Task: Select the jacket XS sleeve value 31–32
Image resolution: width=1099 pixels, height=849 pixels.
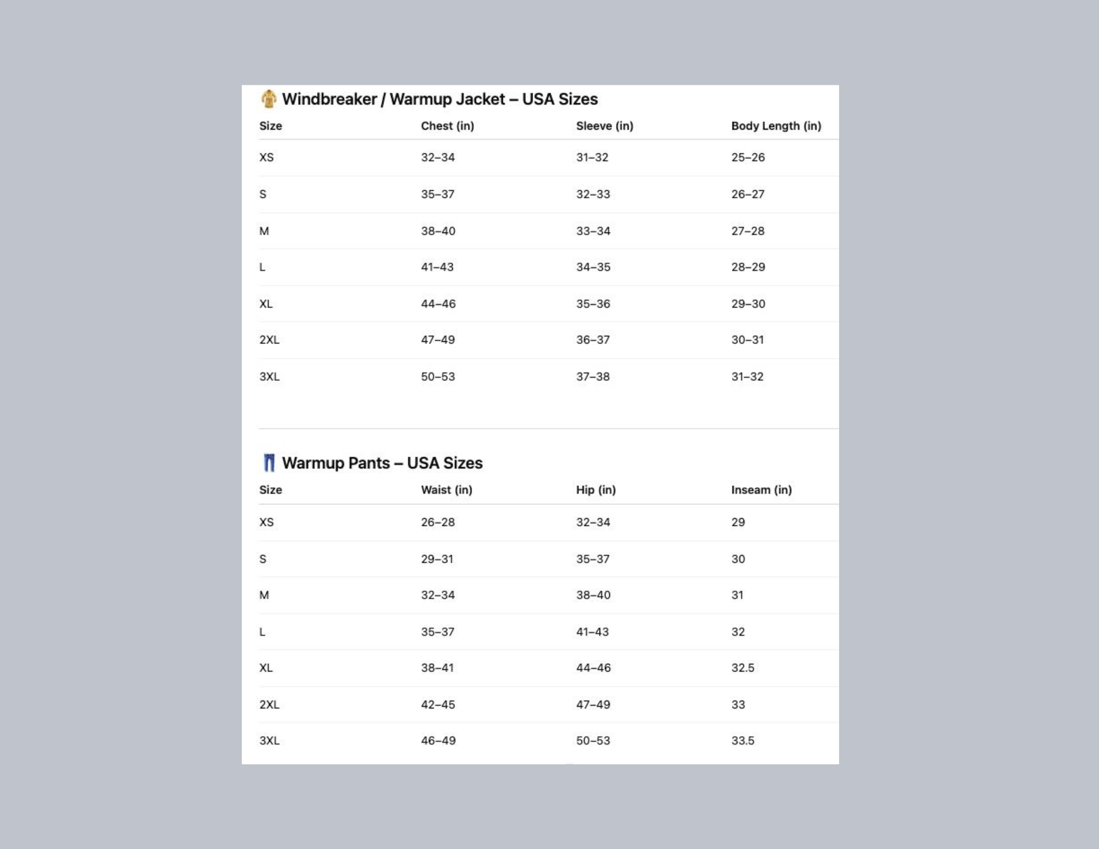Action: (x=592, y=158)
